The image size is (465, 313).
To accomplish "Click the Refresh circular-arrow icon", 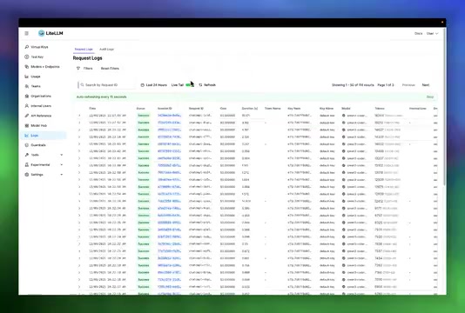I will point(201,85).
